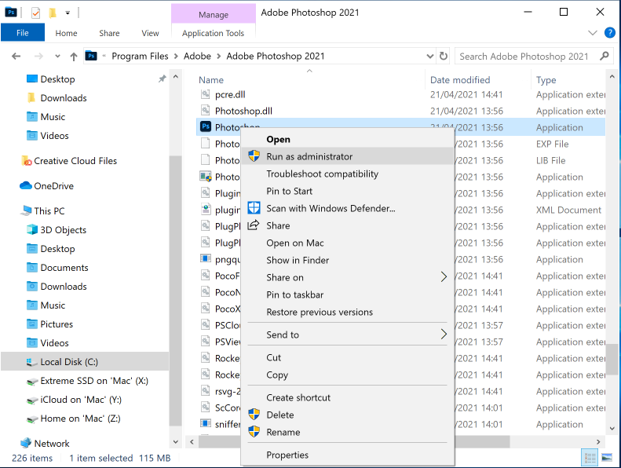
Task: Click the search magnifier icon
Action: pos(605,57)
